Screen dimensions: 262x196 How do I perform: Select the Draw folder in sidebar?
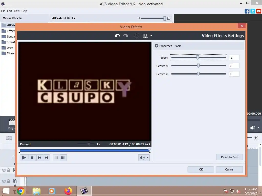point(7,48)
